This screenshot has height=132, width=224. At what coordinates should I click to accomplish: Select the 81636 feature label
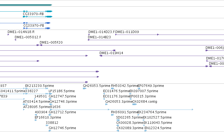[55, 107]
